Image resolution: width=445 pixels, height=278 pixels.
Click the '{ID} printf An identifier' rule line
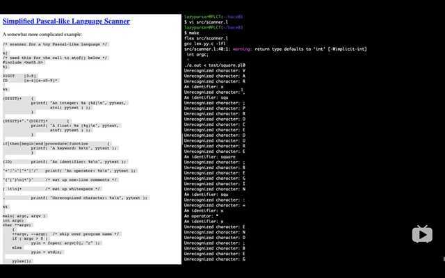point(65,162)
